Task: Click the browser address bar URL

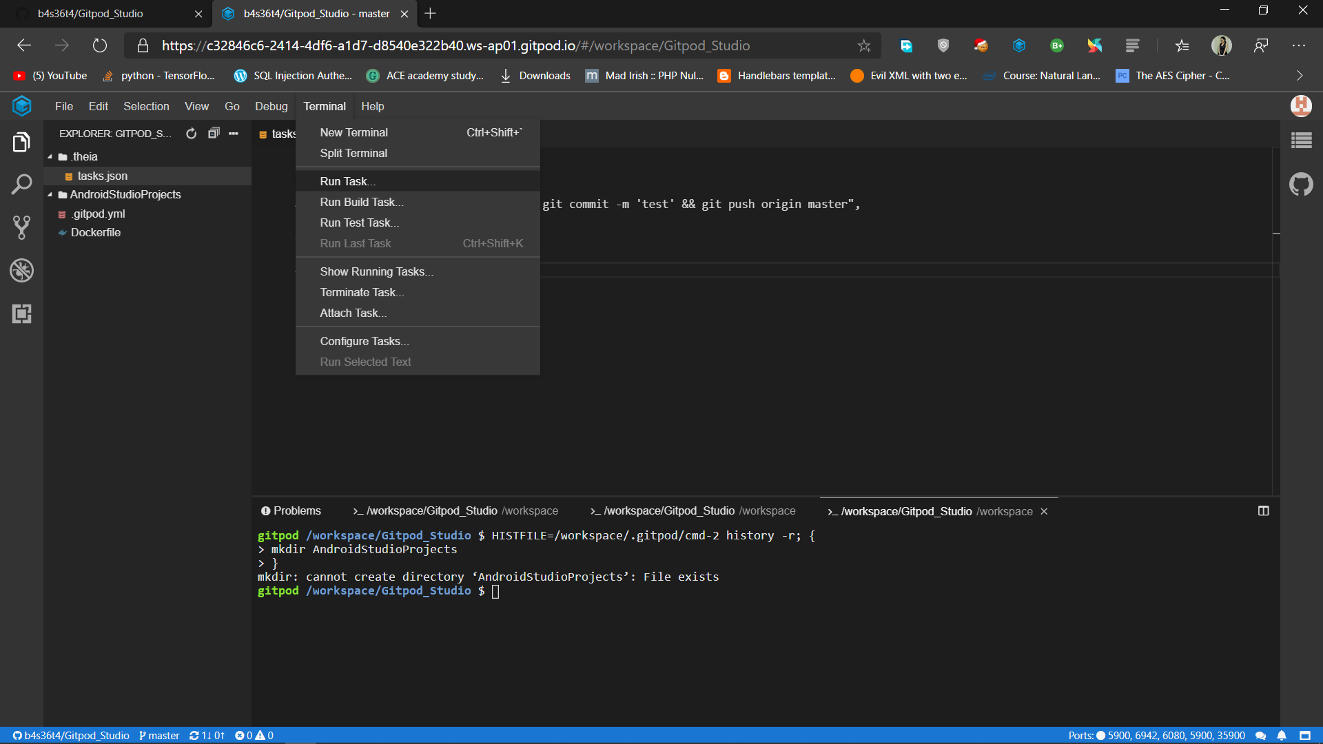Action: pyautogui.click(x=455, y=45)
